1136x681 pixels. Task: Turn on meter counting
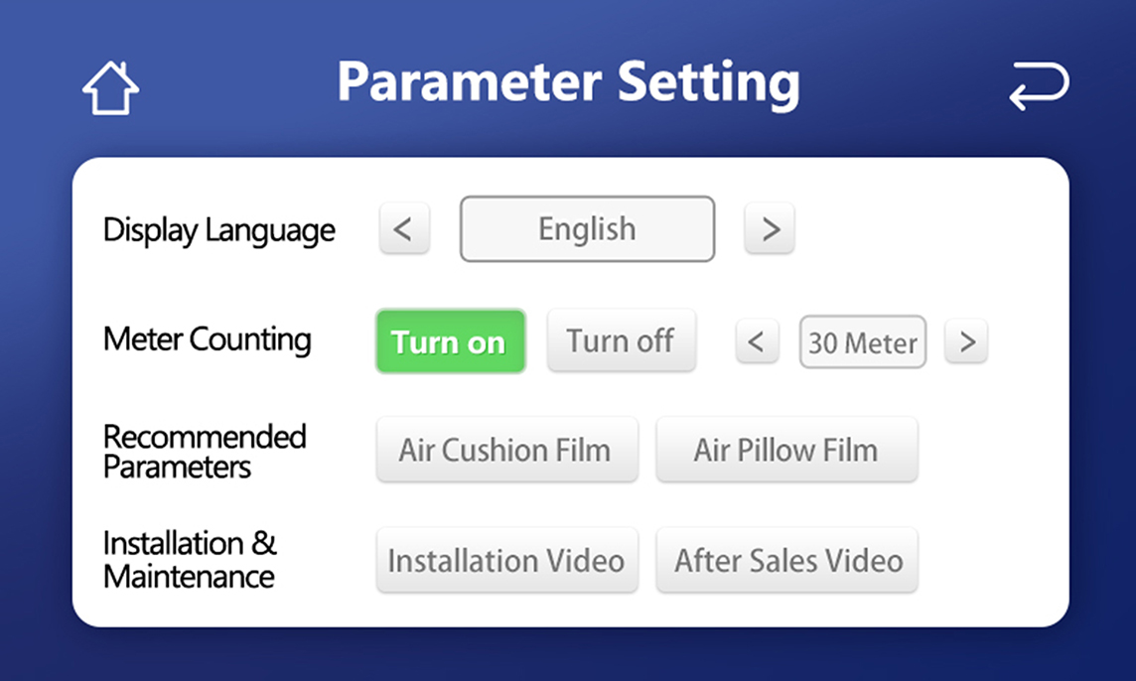[x=450, y=341]
